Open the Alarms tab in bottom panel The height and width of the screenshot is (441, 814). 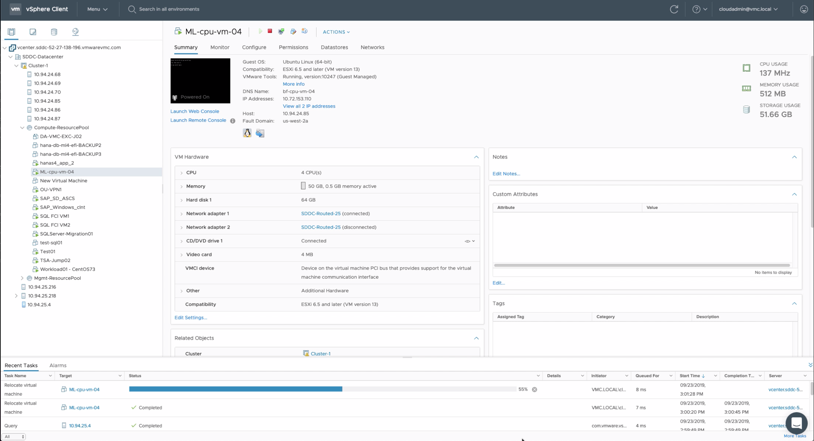coord(58,365)
